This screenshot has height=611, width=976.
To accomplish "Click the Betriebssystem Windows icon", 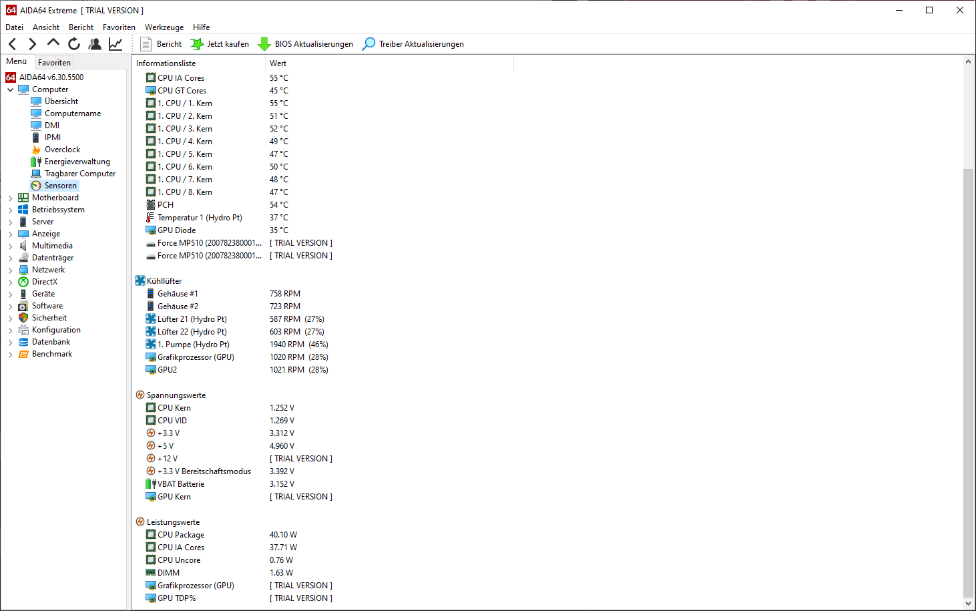I will 23,210.
